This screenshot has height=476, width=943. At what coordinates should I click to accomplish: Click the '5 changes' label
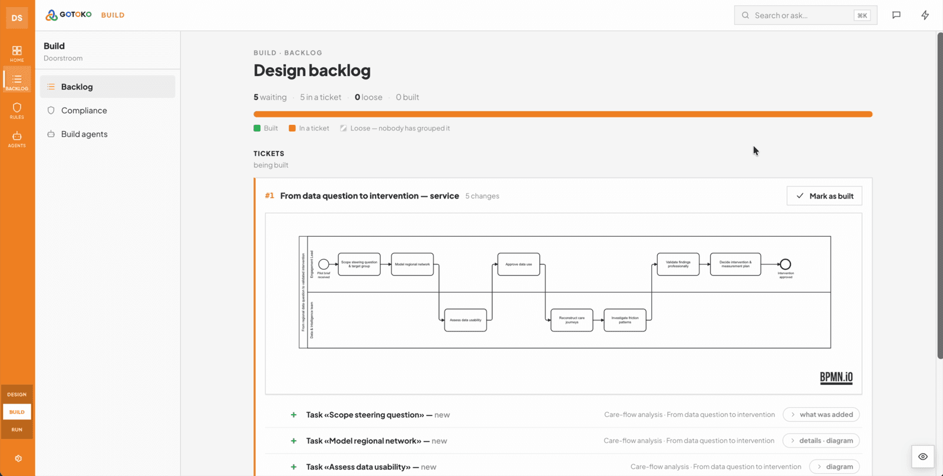[x=482, y=196]
